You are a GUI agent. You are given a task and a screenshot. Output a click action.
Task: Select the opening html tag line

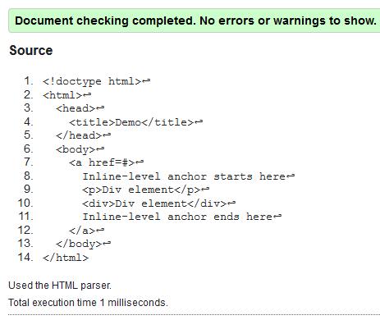click(66, 95)
